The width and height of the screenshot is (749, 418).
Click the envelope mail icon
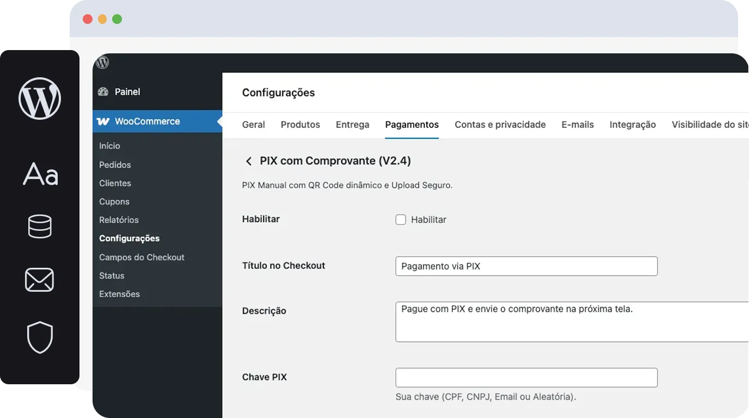tap(40, 280)
